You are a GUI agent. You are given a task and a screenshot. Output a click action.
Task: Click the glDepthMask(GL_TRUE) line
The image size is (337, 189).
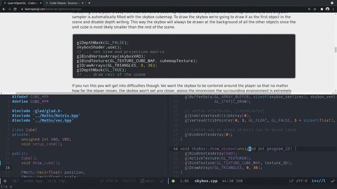[102, 70]
